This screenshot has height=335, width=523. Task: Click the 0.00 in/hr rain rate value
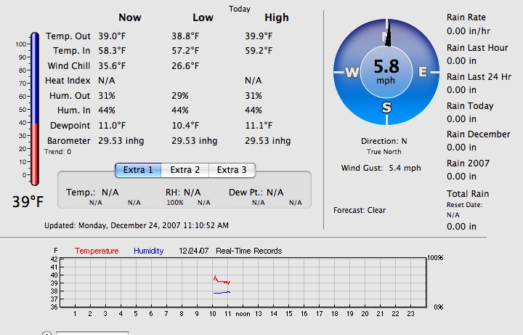coord(469,31)
